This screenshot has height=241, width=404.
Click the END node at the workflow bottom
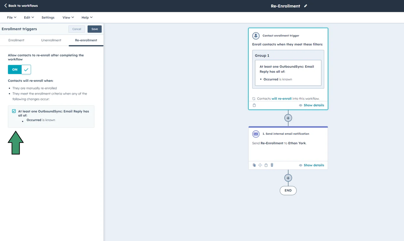tap(288, 190)
